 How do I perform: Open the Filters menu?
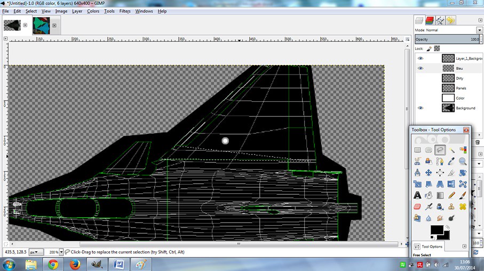(x=125, y=11)
